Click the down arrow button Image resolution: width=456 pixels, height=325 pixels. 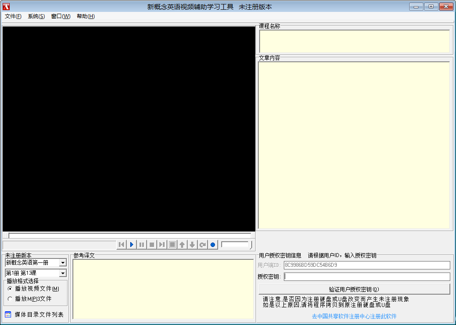point(192,245)
